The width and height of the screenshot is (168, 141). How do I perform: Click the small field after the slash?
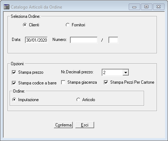(x=113, y=40)
